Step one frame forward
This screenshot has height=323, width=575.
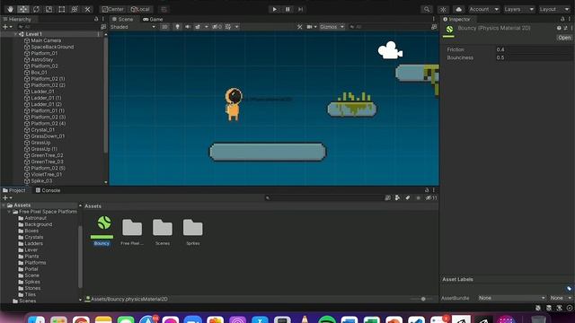tap(300, 9)
